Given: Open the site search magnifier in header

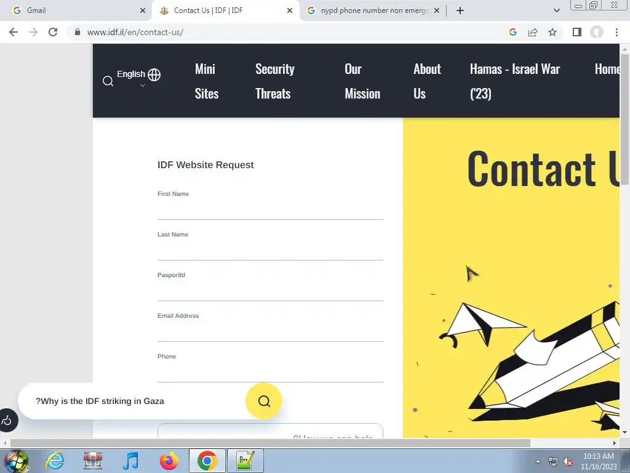Looking at the screenshot, I should coord(108,81).
